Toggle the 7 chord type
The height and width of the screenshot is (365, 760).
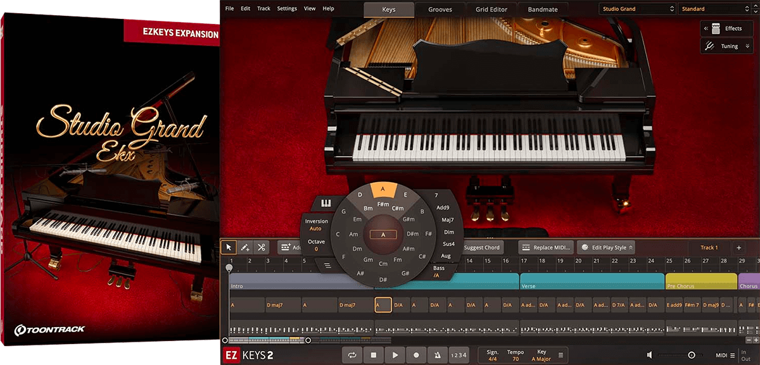(x=436, y=195)
